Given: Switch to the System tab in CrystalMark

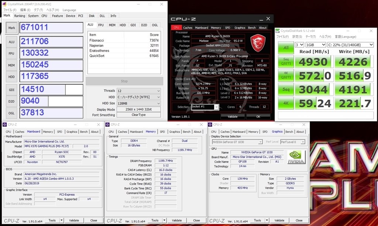Looking at the screenshot, I should pyautogui.click(x=33, y=16).
